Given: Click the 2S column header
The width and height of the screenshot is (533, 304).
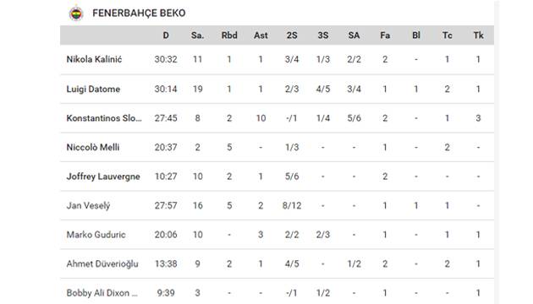Looking at the screenshot, I should tap(292, 35).
